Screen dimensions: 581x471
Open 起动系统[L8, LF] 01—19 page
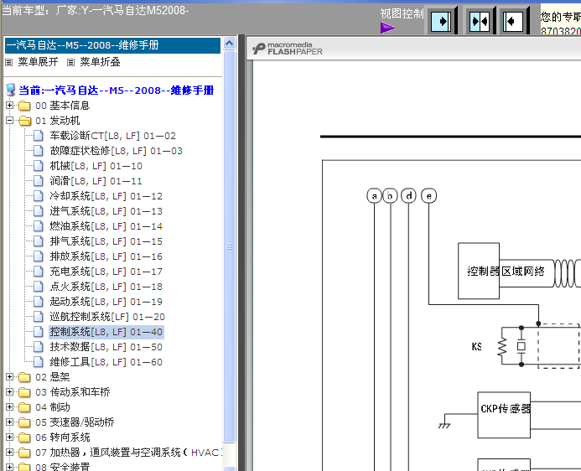pos(106,302)
